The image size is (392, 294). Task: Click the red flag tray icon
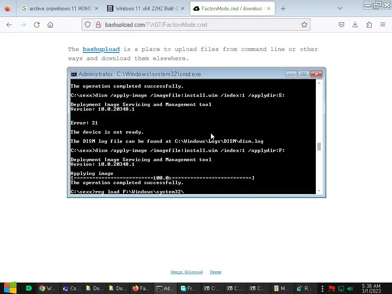pos(332,289)
